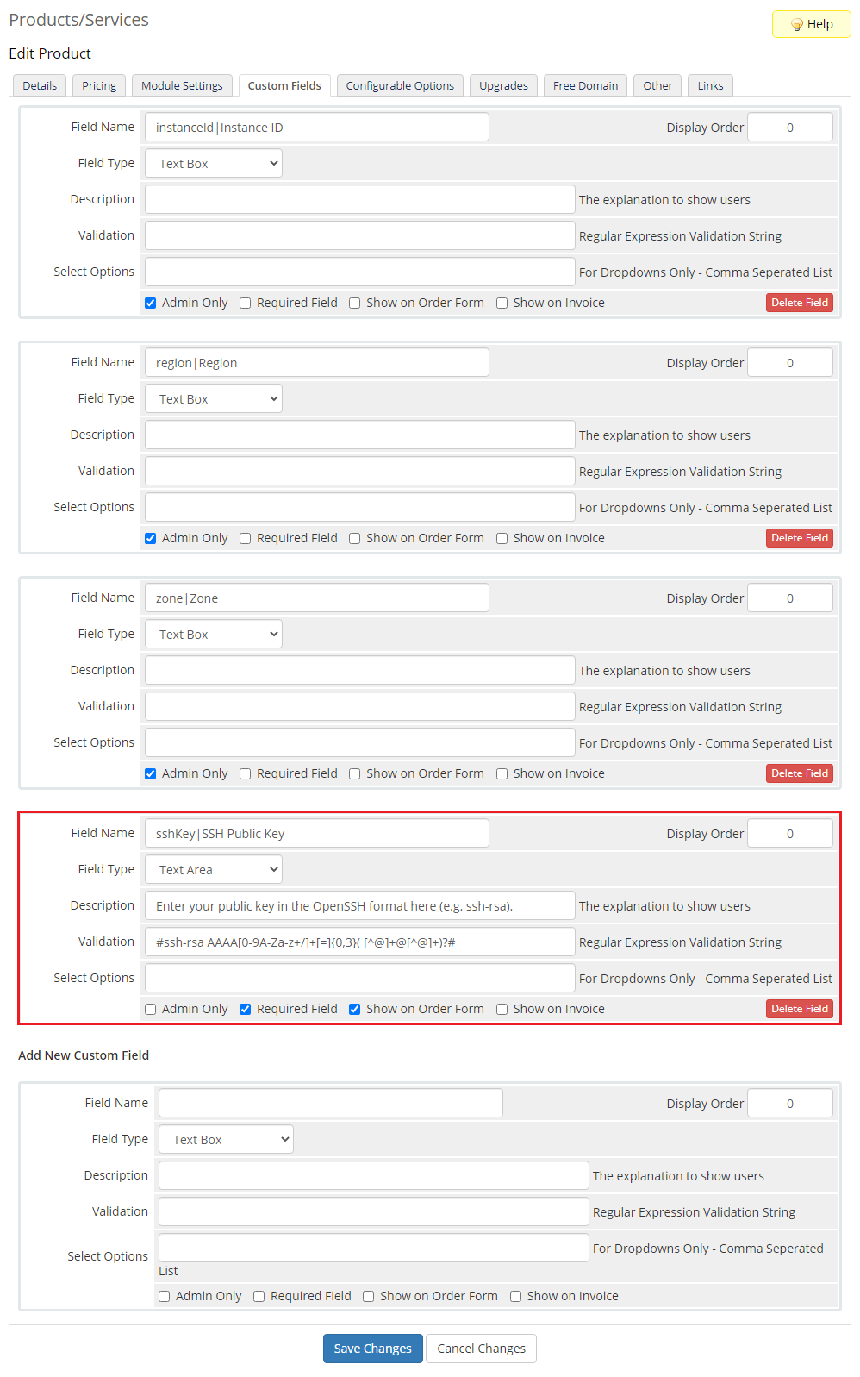Enable Show on Order Form for region
Image resolution: width=860 pixels, height=1377 pixels.
pos(355,538)
